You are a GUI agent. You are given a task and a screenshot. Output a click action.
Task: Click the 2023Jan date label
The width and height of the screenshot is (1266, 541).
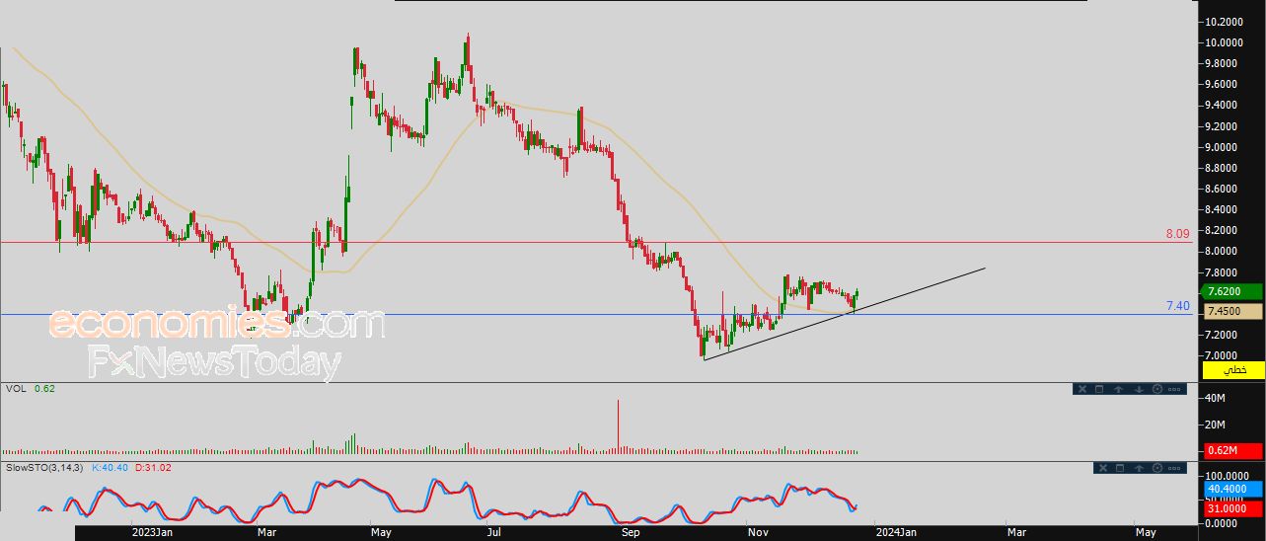point(150,532)
